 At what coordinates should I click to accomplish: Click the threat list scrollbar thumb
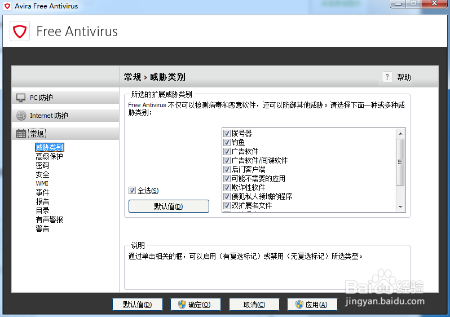point(400,162)
